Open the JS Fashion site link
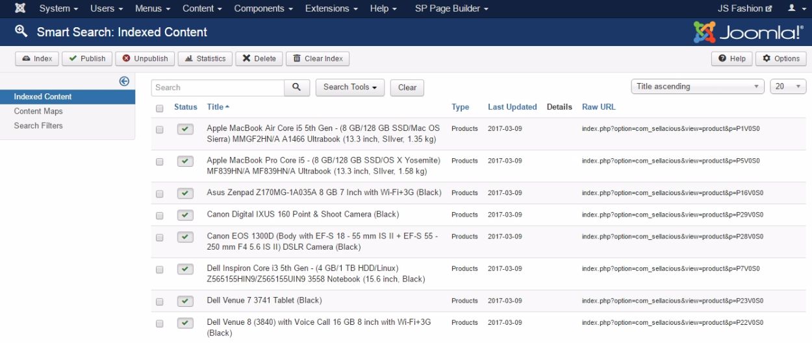Image resolution: width=812 pixels, height=343 pixels. pyautogui.click(x=745, y=8)
